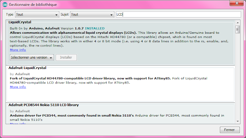Click the Sujet label
This screenshot has height=138, width=246.
pos(65,15)
